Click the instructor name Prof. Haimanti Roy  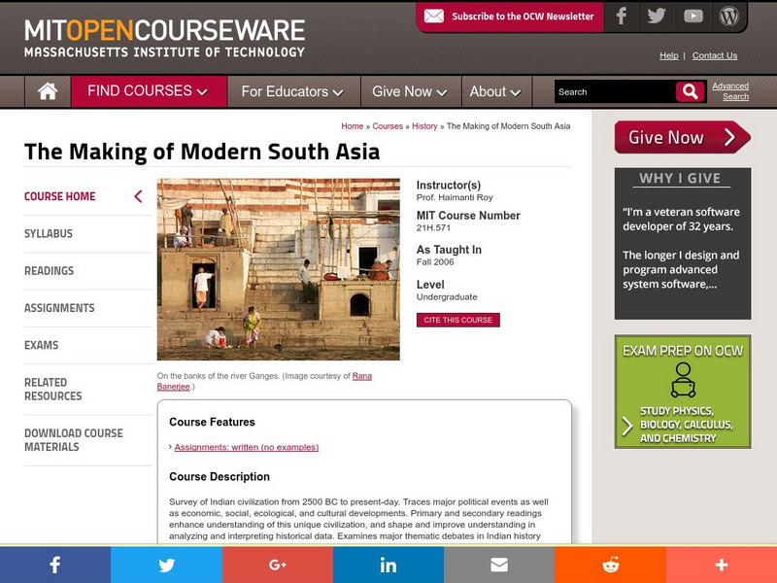pos(455,197)
